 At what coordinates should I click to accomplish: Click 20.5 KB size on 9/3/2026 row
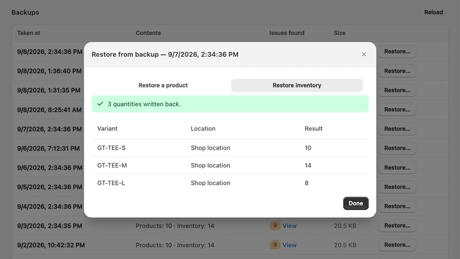(345, 226)
